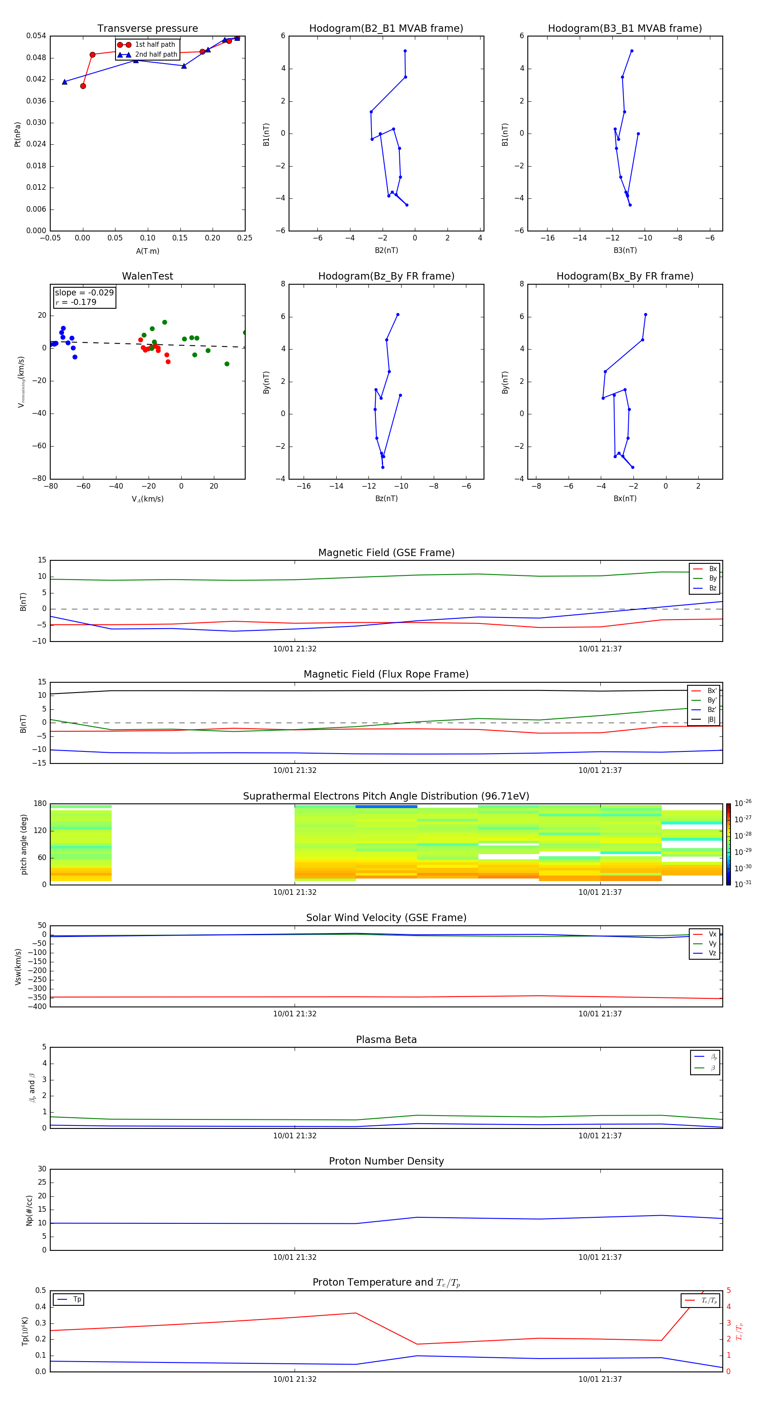The width and height of the screenshot is (773, 1417).
Task: Click the 'Magnetic Field (Flux Rope Frame)' title
Action: [386, 675]
